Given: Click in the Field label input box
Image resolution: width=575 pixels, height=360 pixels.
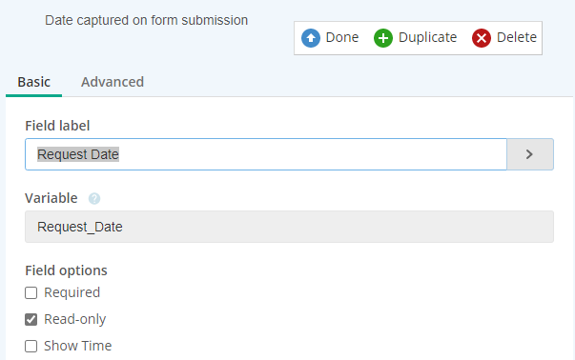Looking at the screenshot, I should click(266, 154).
